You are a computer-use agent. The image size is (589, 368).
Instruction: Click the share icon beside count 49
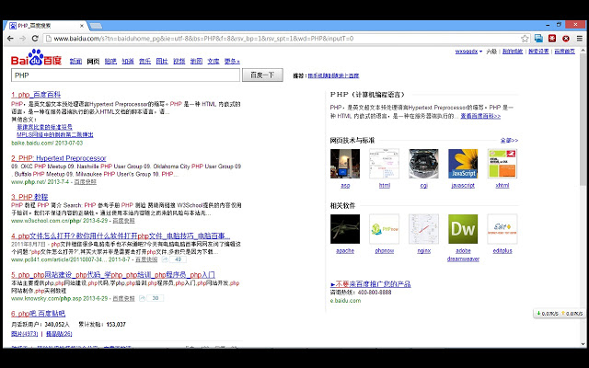(x=166, y=259)
